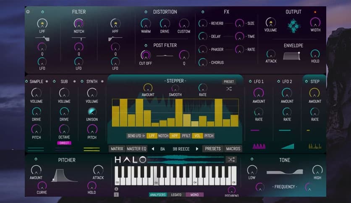Toggle the Filter section power button
Viewport: 351px width, 203px height.
pos(42,12)
